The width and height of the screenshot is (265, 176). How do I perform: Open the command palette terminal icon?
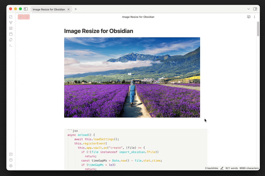[11, 45]
